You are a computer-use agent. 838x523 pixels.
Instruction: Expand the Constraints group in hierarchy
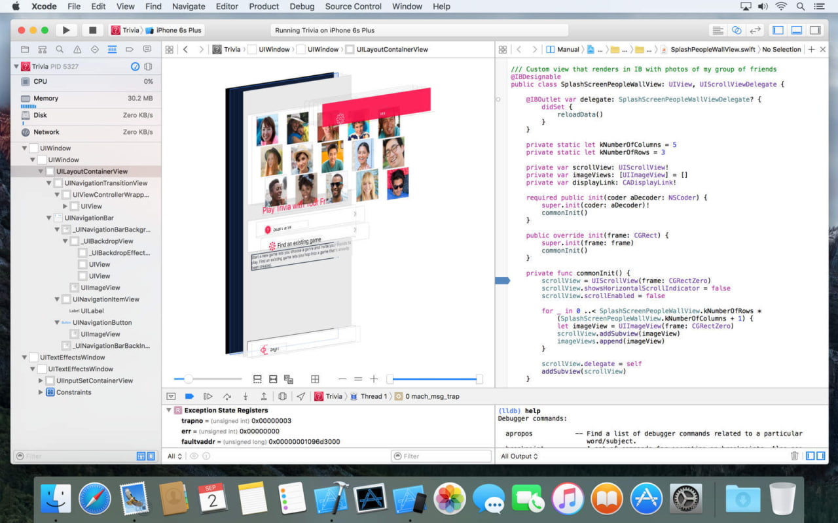(41, 392)
